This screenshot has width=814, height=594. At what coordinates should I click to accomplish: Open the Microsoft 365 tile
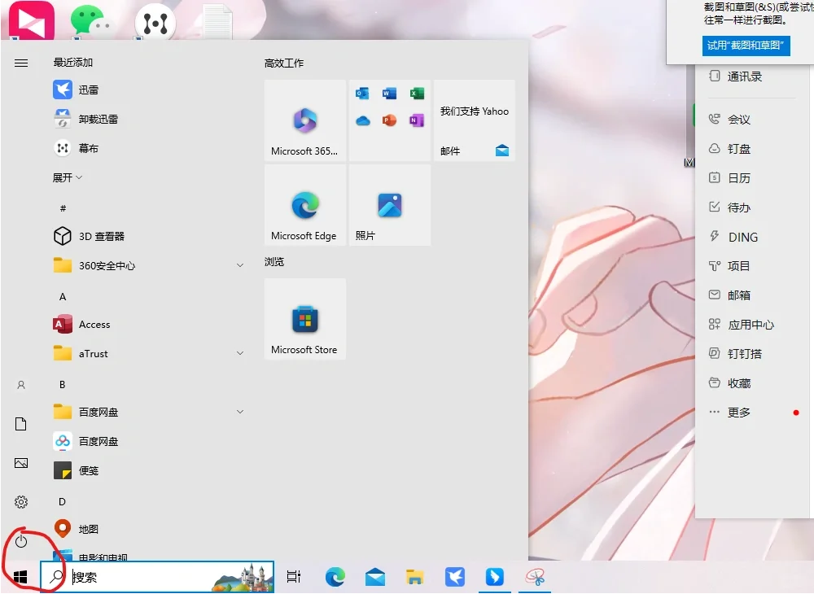coord(304,120)
